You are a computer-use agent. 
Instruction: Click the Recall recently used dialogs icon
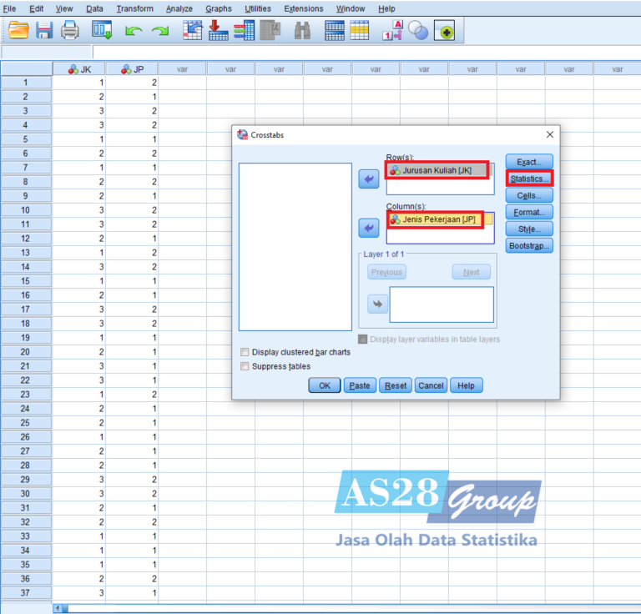pyautogui.click(x=102, y=31)
